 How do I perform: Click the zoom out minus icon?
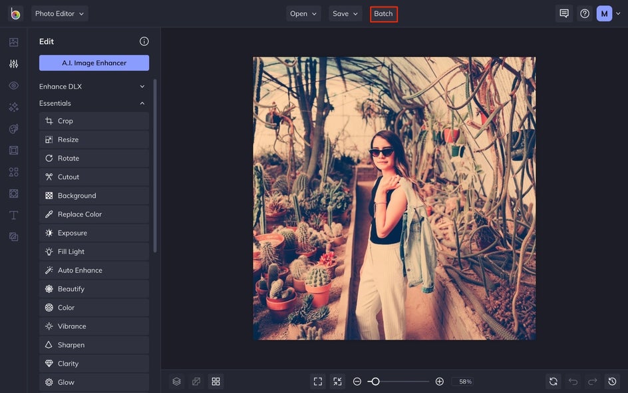point(357,382)
